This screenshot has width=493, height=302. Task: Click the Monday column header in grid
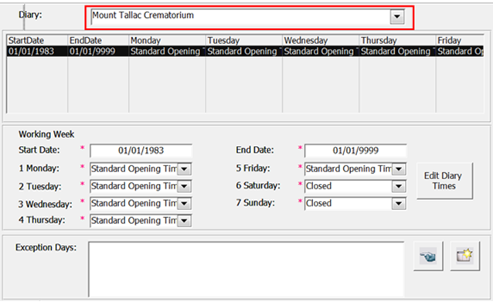click(x=167, y=40)
